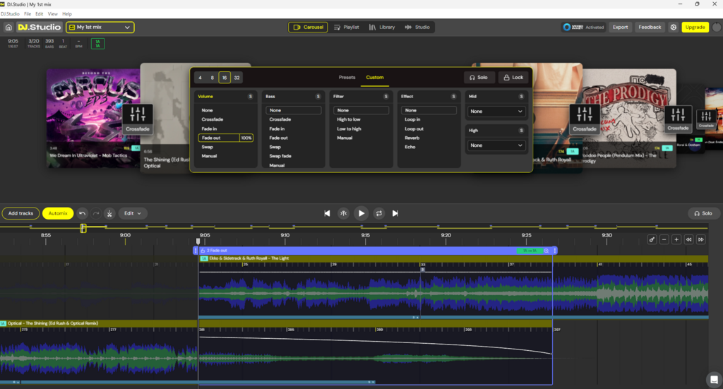
Task: Click the home icon in the top bar
Action: pos(8,28)
